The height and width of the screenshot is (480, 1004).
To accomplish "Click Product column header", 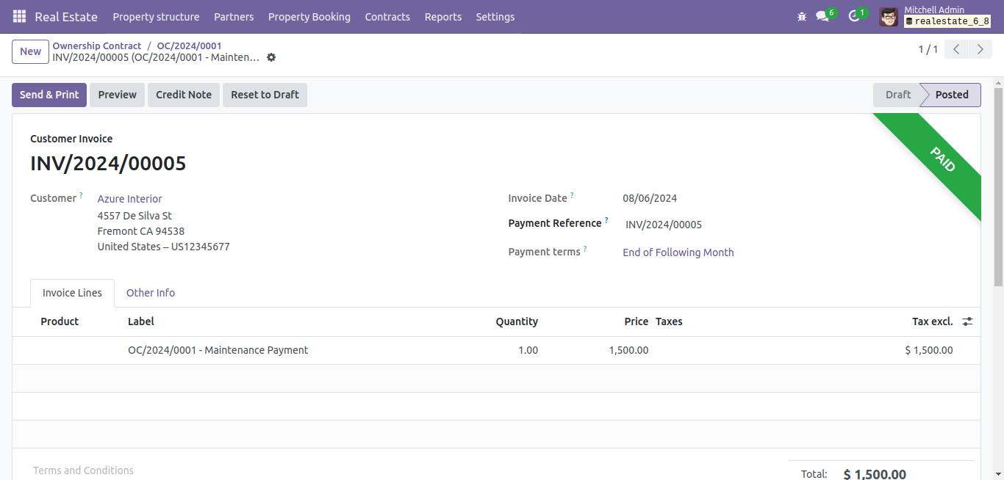I will (60, 321).
